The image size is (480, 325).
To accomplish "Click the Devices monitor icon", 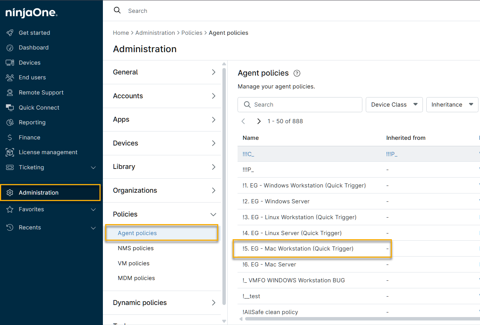I will point(10,63).
